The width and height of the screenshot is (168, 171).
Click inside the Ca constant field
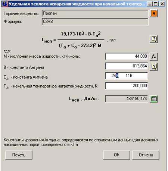click(x=127, y=76)
